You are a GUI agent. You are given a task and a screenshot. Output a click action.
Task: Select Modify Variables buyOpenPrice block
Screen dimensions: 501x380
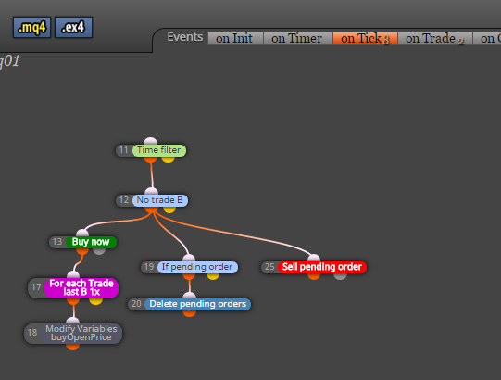point(81,333)
